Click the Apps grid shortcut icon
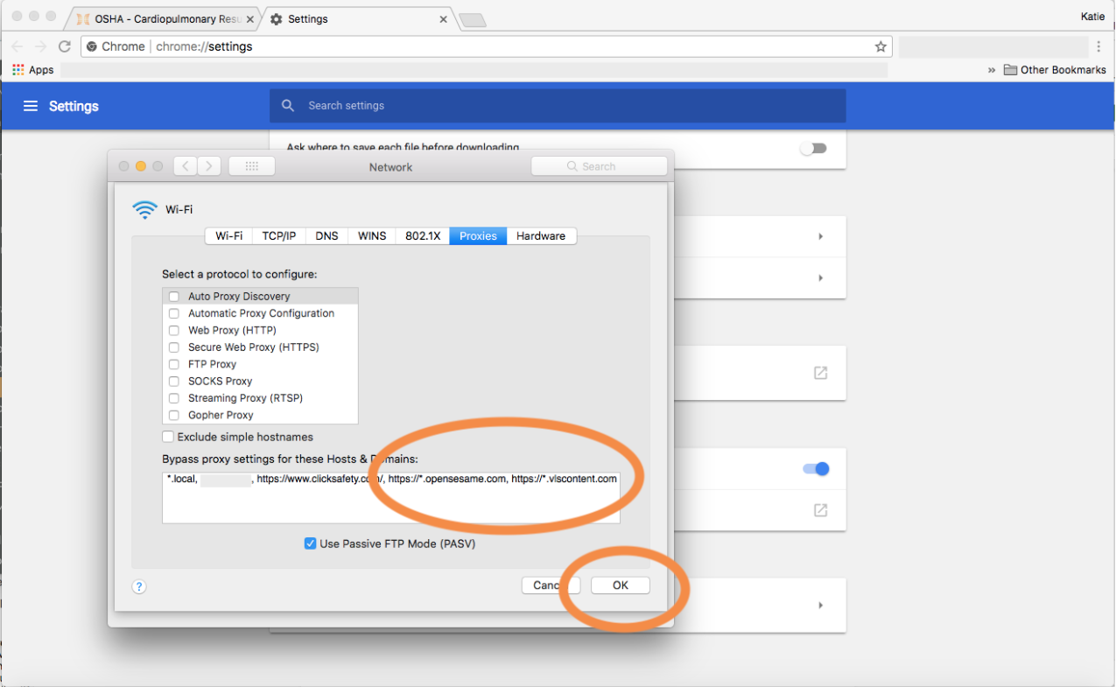1116x687 pixels. (x=18, y=70)
